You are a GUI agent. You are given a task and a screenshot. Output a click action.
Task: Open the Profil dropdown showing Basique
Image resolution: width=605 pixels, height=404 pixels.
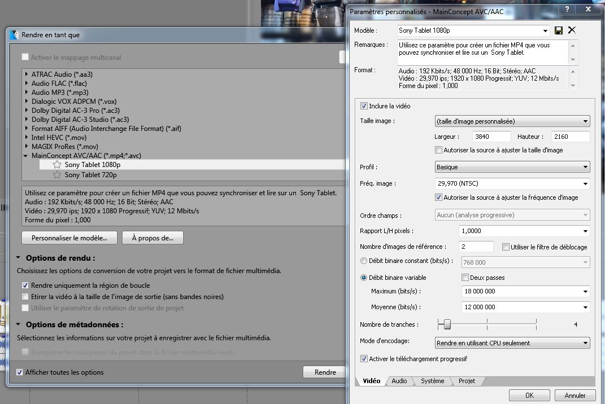512,167
